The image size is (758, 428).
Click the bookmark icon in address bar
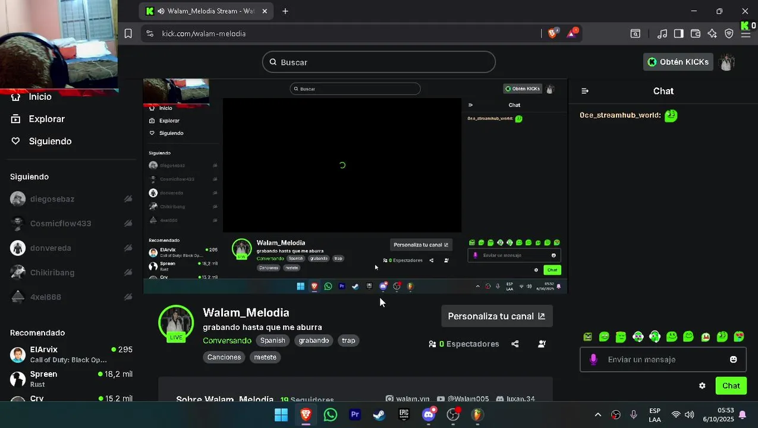coord(128,34)
